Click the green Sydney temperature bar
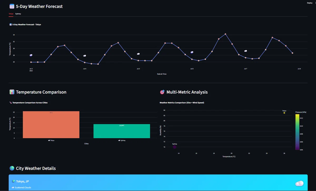Screen dimensions: 316x191 click(122, 131)
